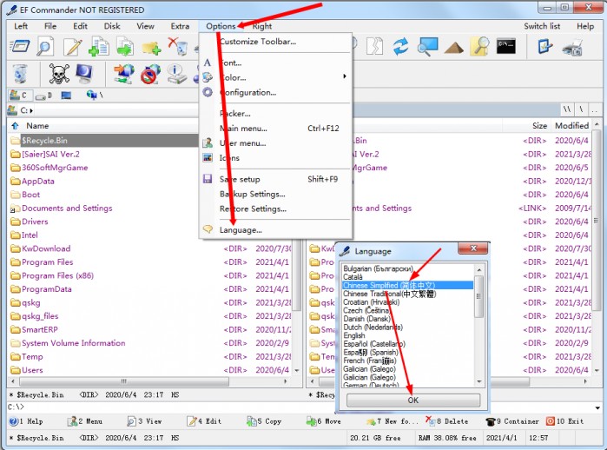This screenshot has width=607, height=450.
Task: Open the Right menu
Action: pos(262,26)
